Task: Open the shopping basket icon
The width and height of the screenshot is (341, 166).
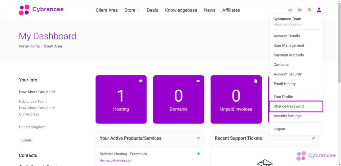Action: click(300, 10)
